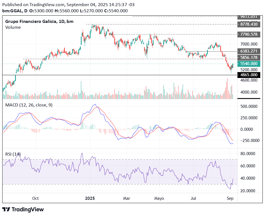The width and height of the screenshot is (265, 216).
Task: Click the Published on TradingView.com text
Action: pos(33,5)
